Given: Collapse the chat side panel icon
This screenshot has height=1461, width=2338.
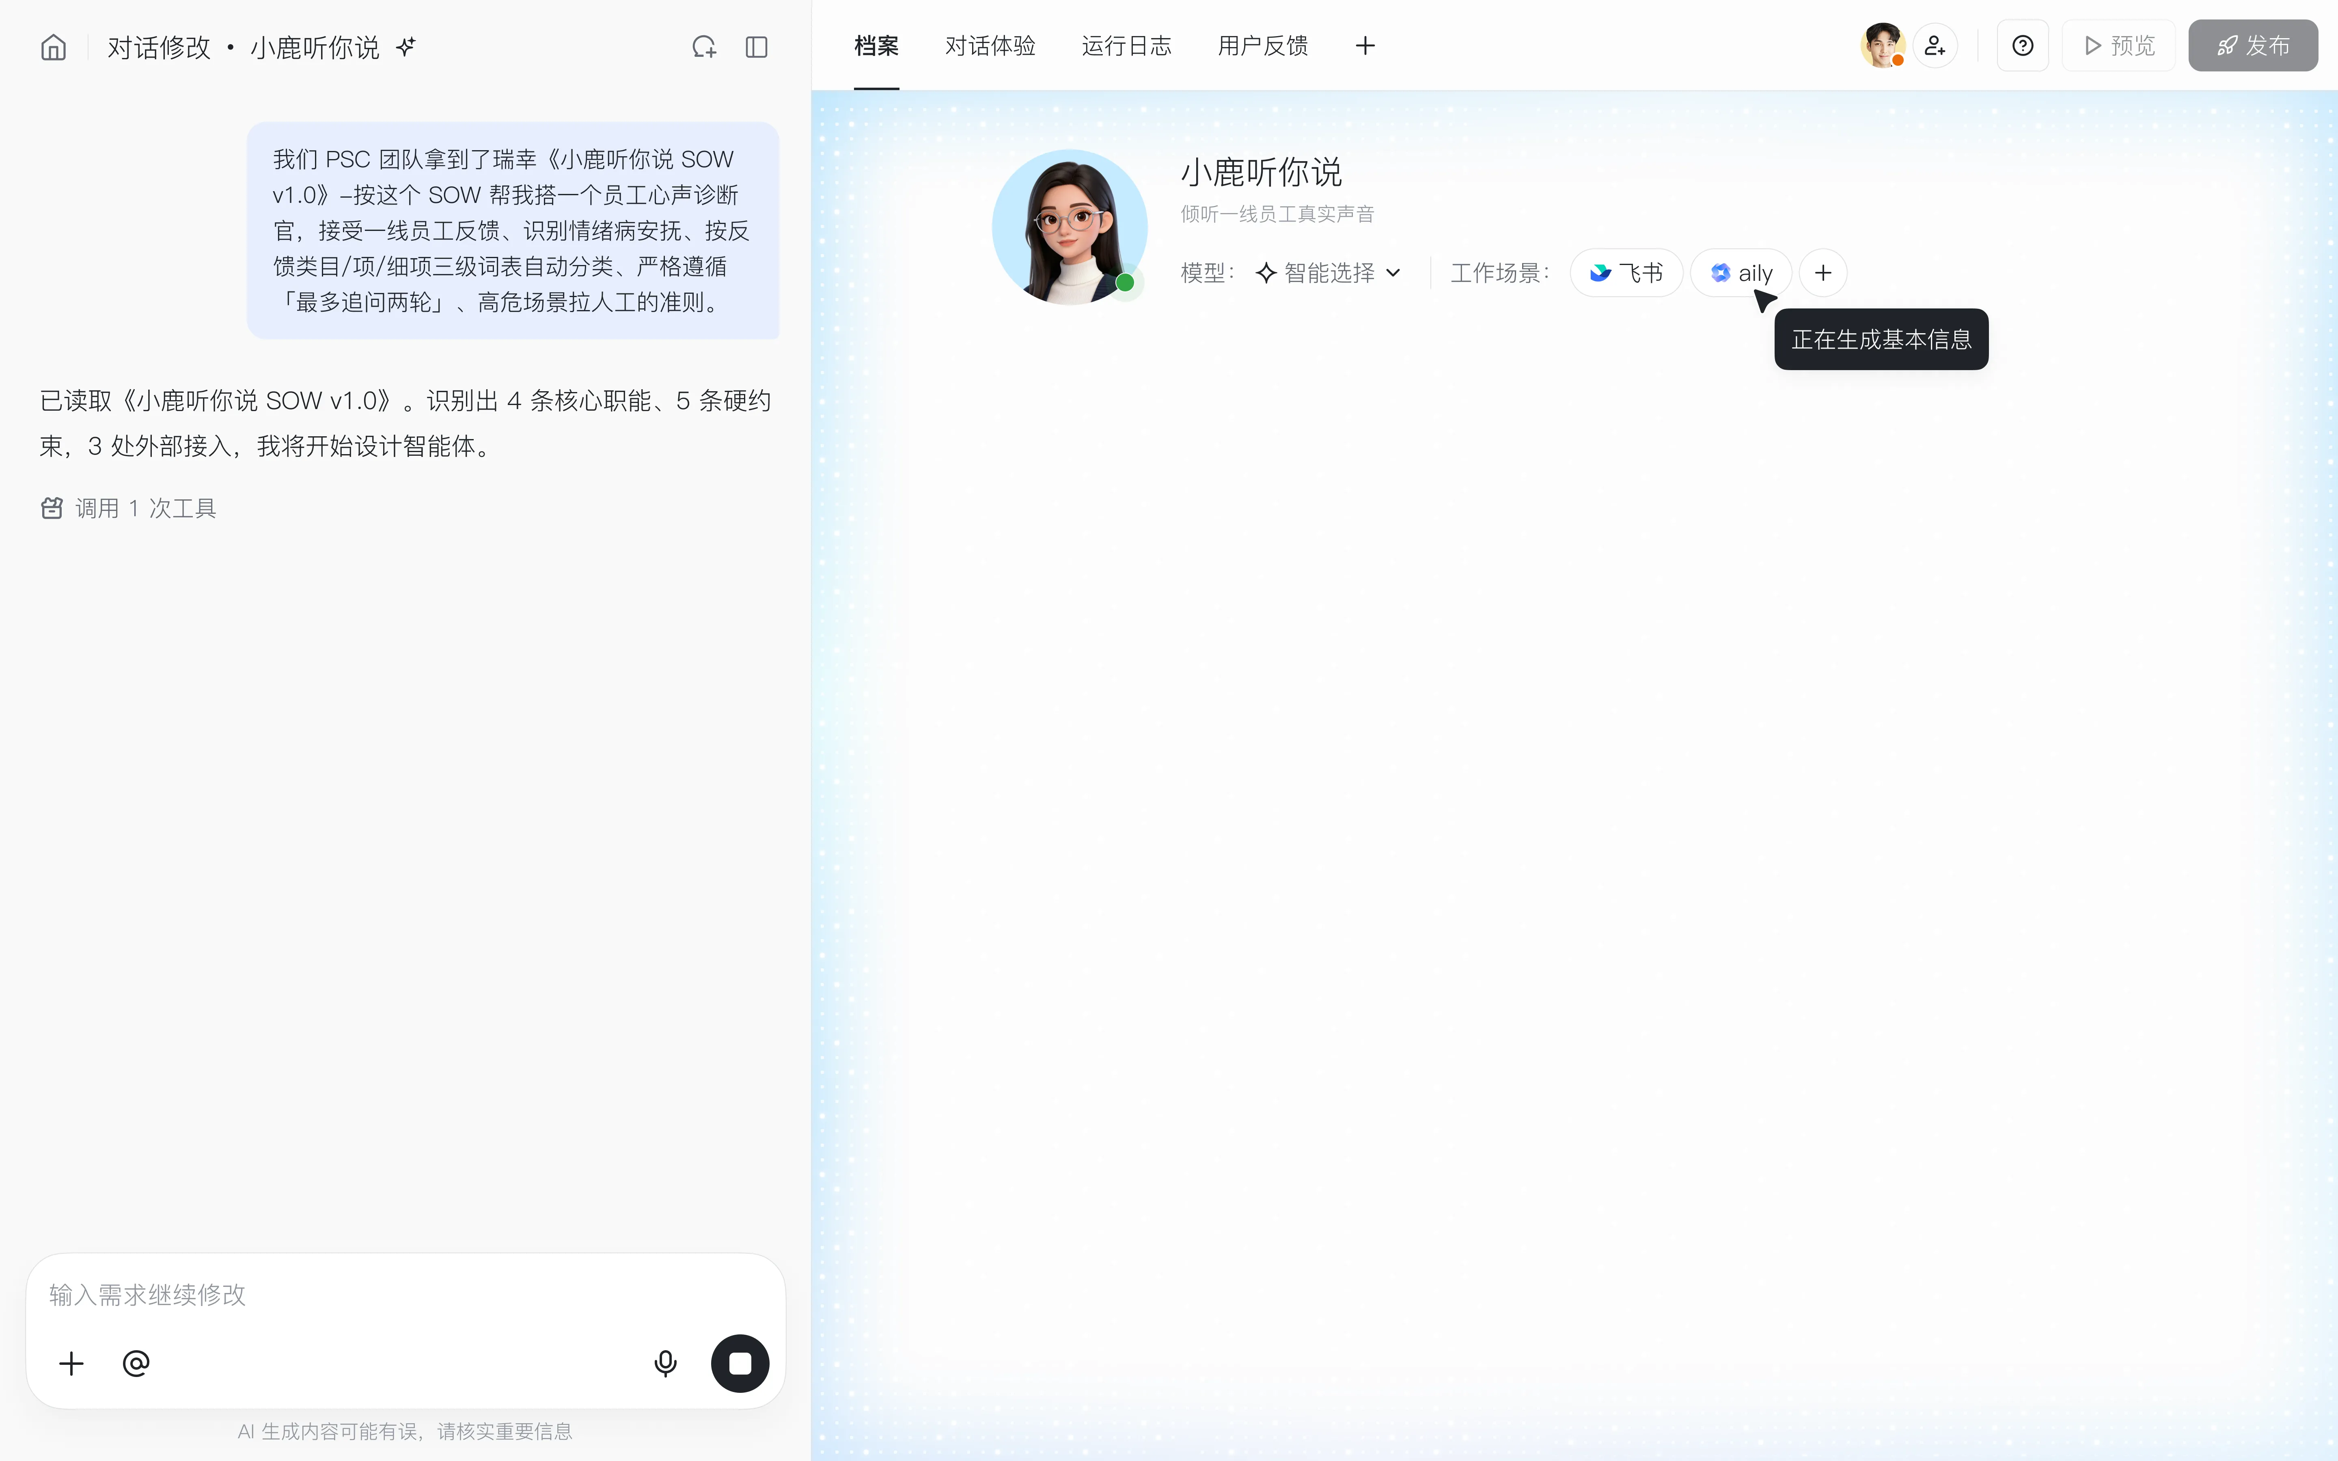Looking at the screenshot, I should tap(757, 46).
